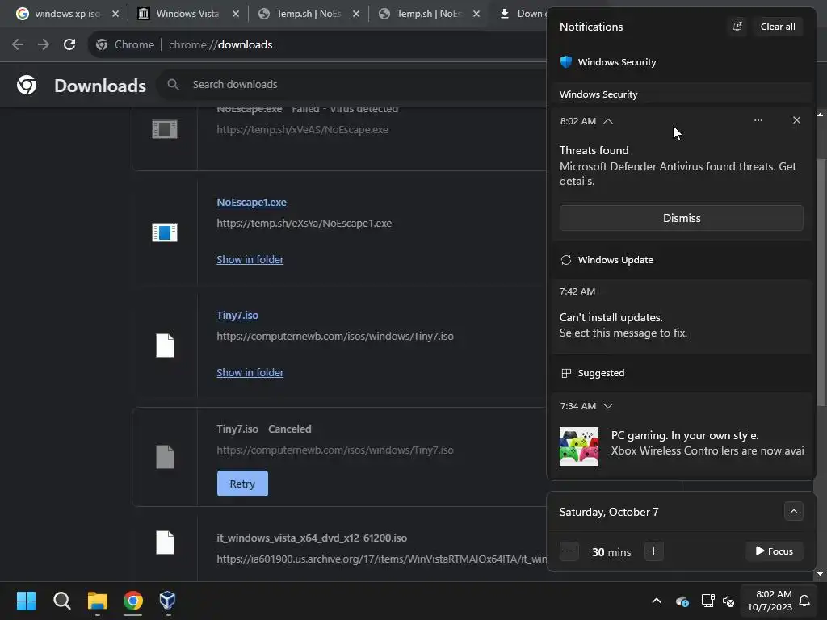Open taskbar Search

[62, 601]
